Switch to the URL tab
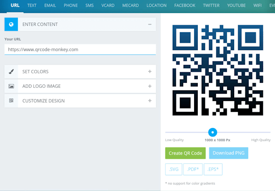 (x=15, y=5)
